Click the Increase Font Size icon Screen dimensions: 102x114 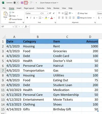click(50, 13)
